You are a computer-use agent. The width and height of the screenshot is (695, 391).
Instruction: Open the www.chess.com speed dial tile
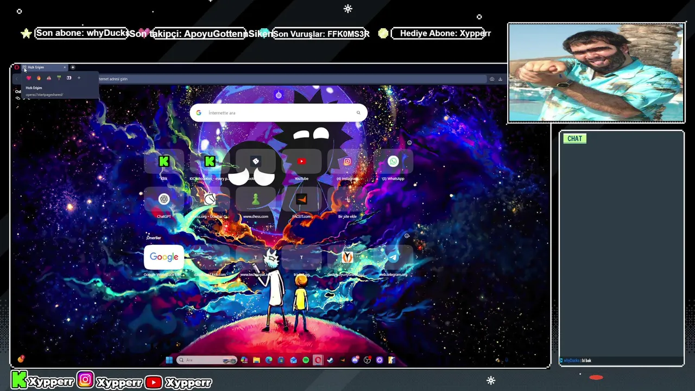256,199
